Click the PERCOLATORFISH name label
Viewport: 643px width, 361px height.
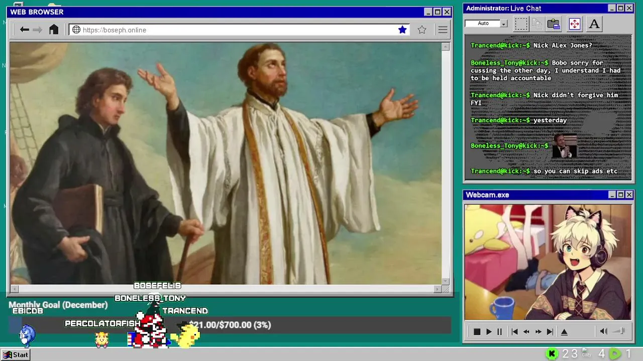(x=102, y=324)
